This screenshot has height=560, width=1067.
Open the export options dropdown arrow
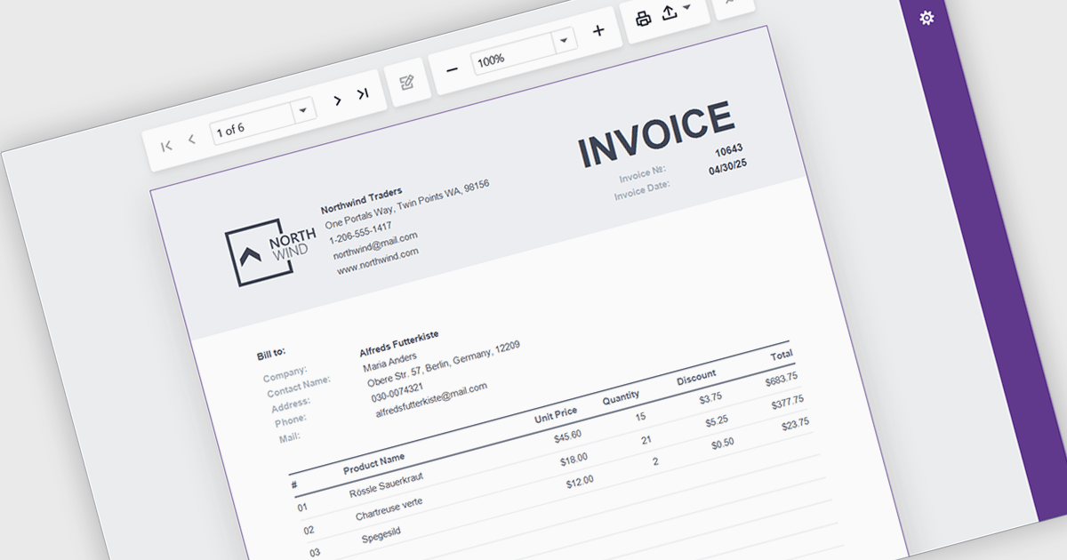pyautogui.click(x=687, y=7)
